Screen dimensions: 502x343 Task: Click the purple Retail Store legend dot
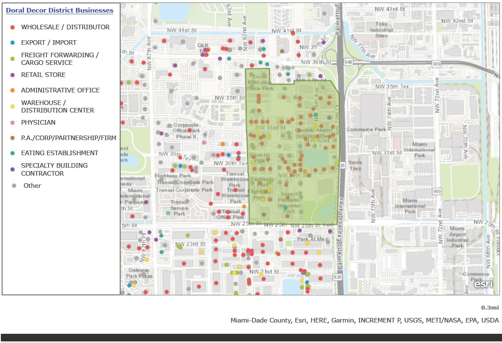click(x=13, y=75)
